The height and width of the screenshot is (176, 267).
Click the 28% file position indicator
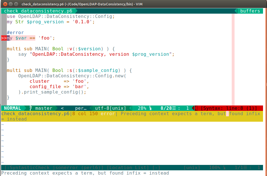(x=142, y=108)
